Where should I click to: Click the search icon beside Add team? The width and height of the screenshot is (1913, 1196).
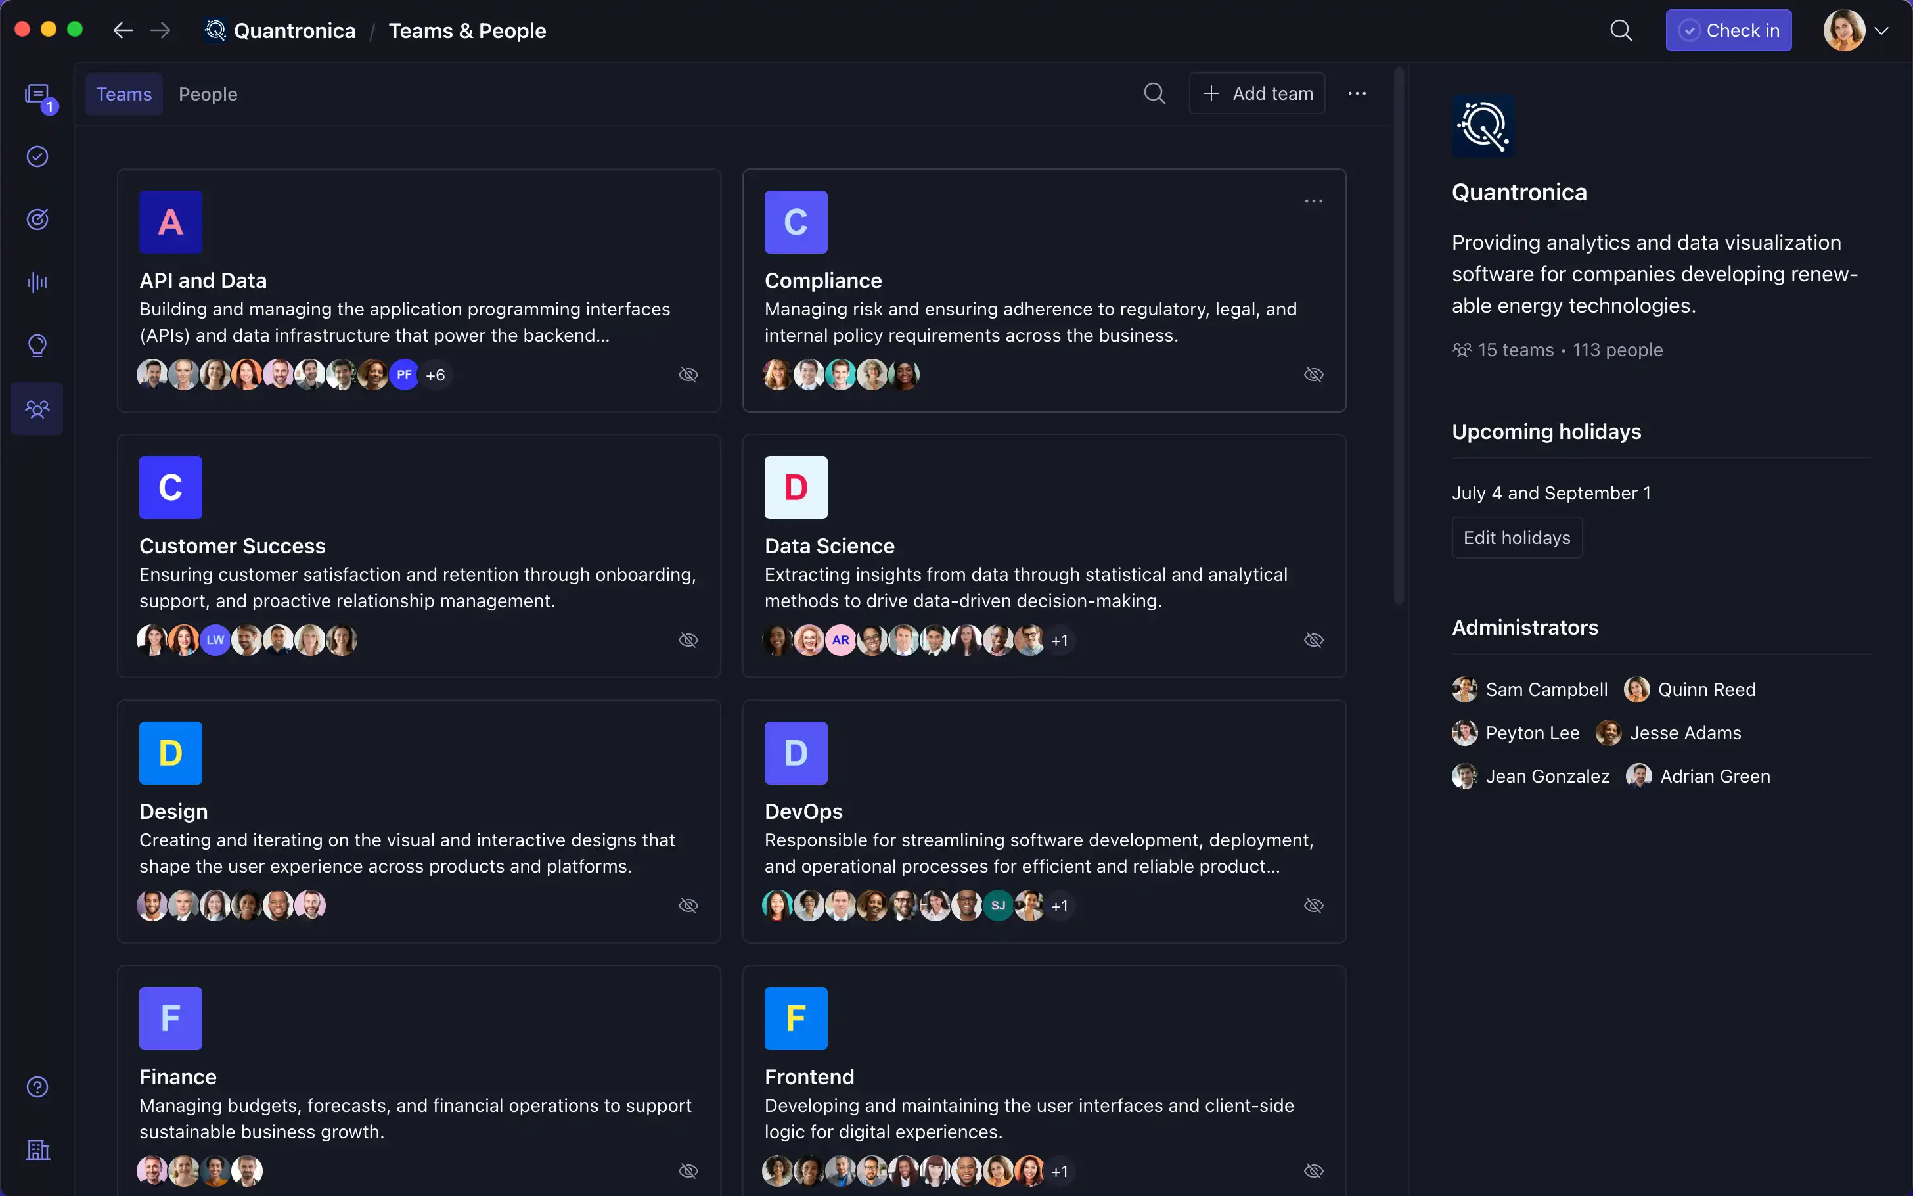tap(1154, 93)
